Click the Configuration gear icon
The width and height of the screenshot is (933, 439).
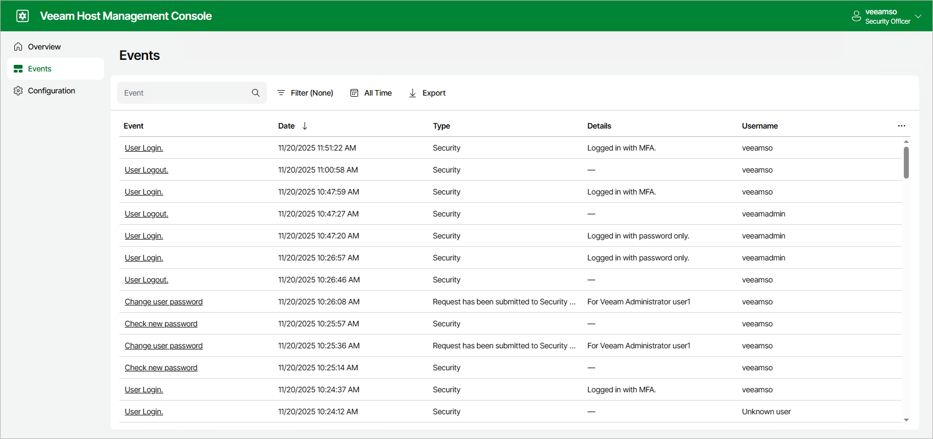pyautogui.click(x=18, y=91)
